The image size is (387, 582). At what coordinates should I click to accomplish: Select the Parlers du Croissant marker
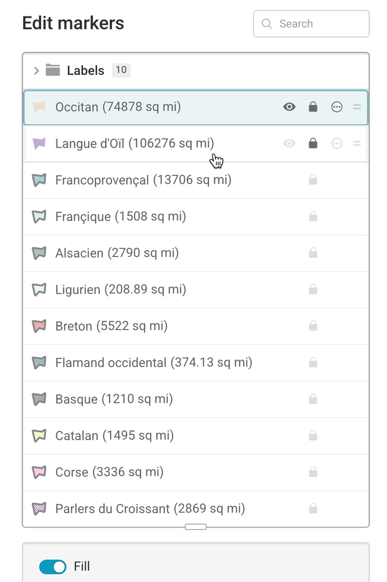196,509
